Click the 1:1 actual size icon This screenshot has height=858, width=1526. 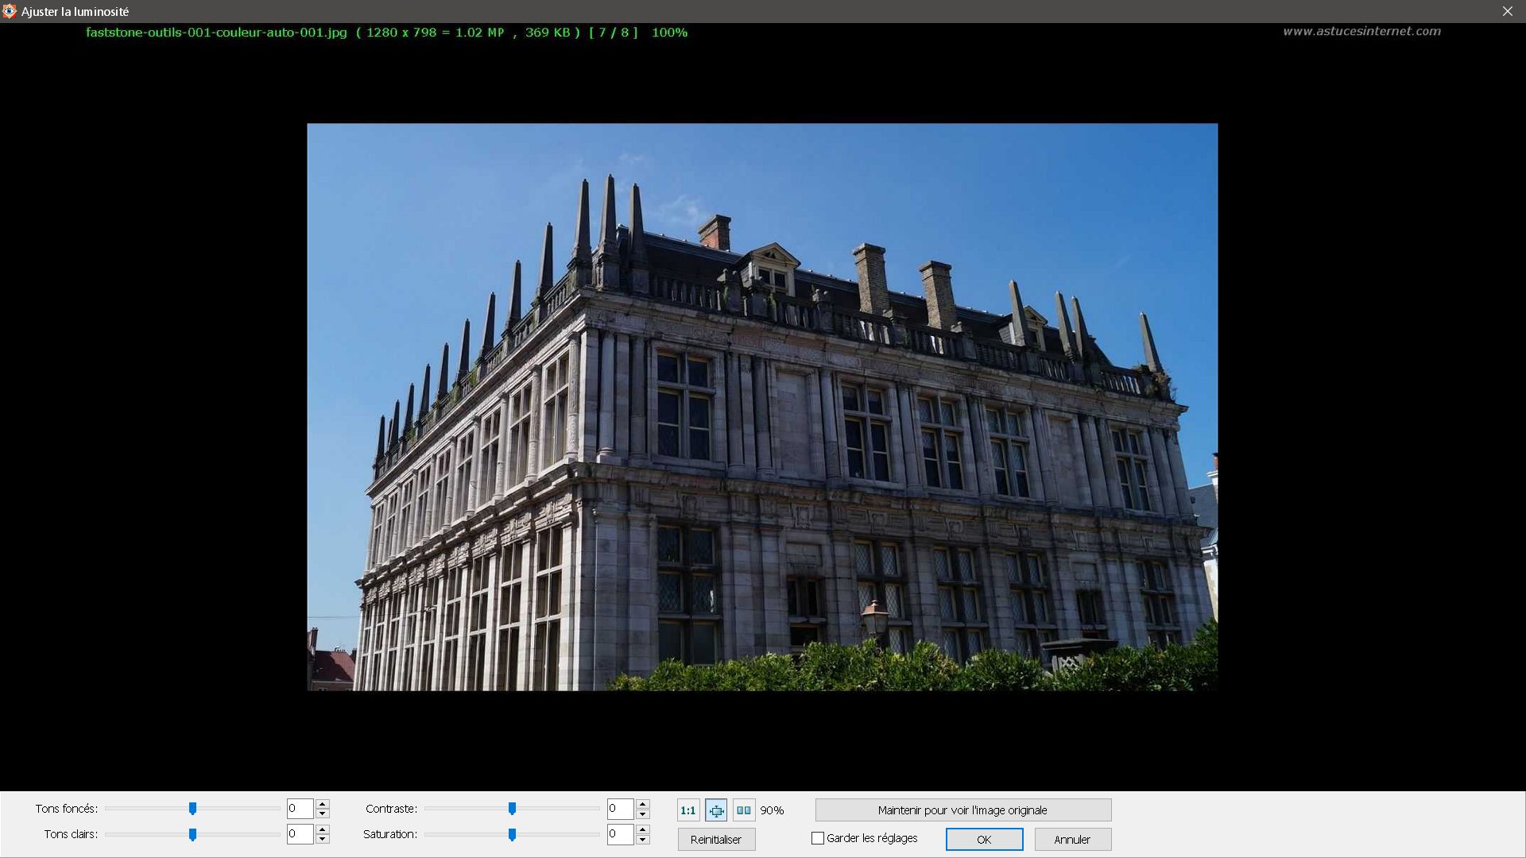click(687, 810)
